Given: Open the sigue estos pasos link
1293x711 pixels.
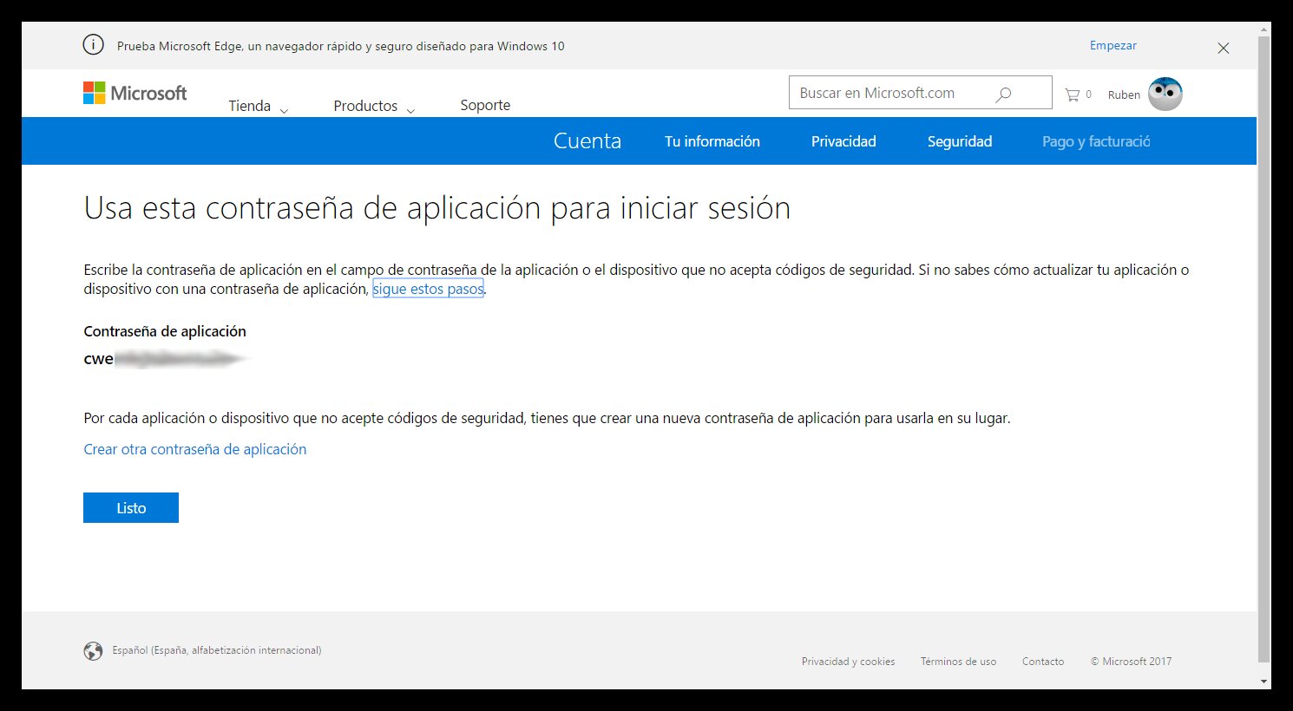Looking at the screenshot, I should pos(428,288).
